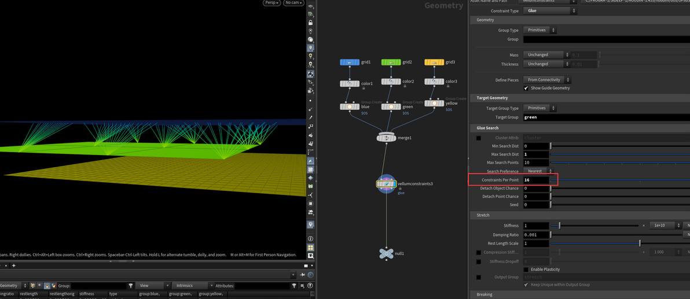Open the Define Pieces From Connectivity dropdown
Viewport: 690px width, 299px height.
tap(547, 80)
